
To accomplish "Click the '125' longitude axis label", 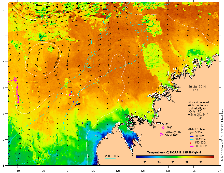I will pos(169,170).
